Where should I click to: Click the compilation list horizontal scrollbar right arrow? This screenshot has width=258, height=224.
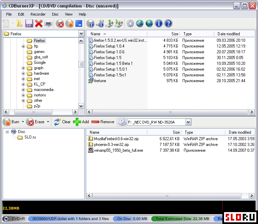coord(252,196)
